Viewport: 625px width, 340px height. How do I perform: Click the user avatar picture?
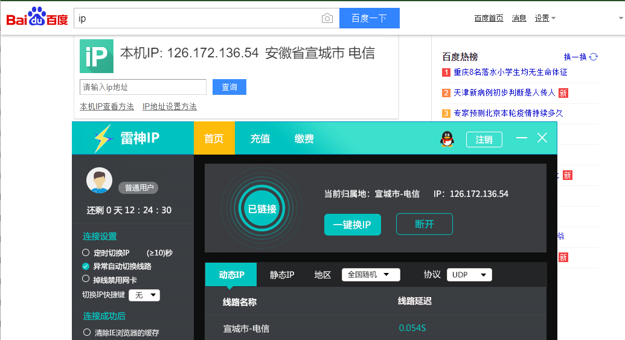[x=99, y=180]
